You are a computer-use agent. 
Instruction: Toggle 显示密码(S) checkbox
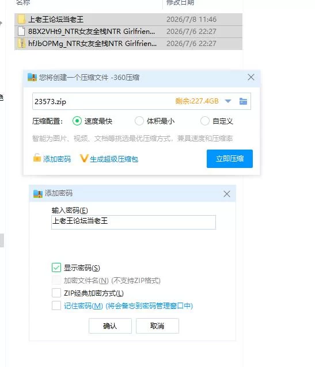(x=56, y=267)
